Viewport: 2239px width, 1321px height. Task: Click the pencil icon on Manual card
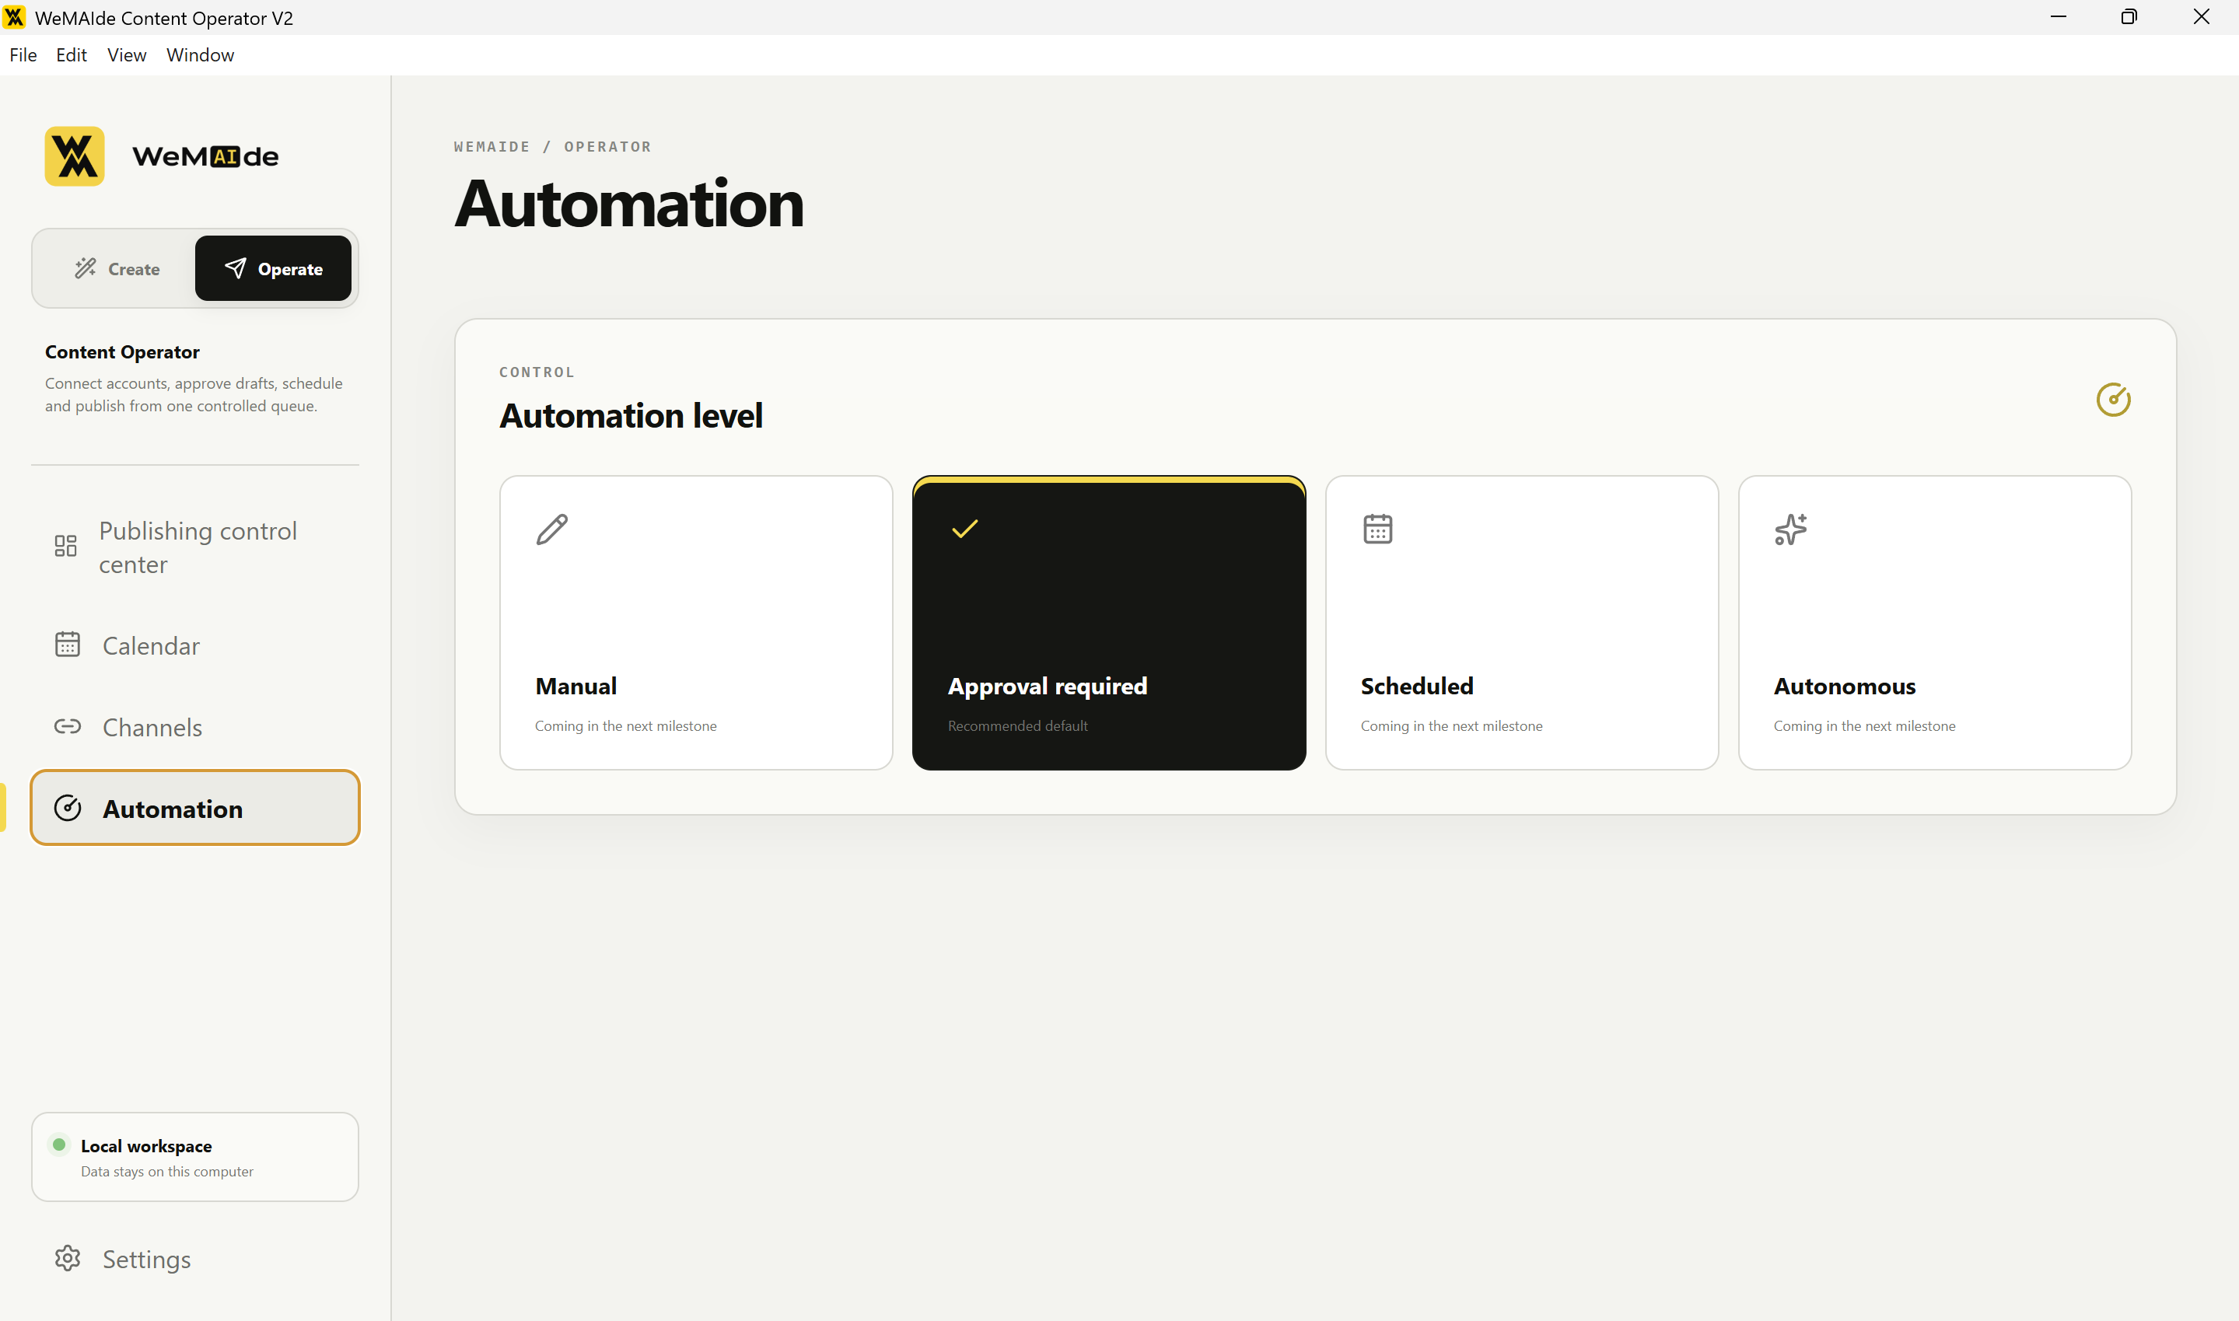pos(552,529)
